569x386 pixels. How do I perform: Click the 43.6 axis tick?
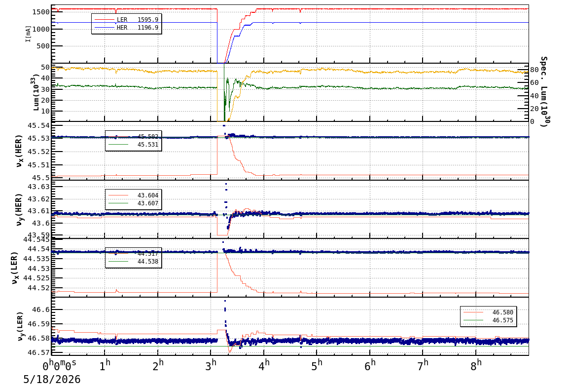[41, 223]
